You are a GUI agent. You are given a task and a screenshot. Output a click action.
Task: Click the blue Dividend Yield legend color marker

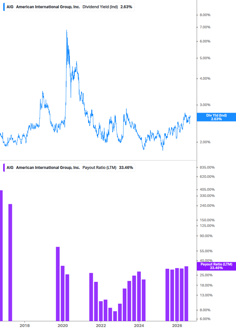[x=4, y=7]
